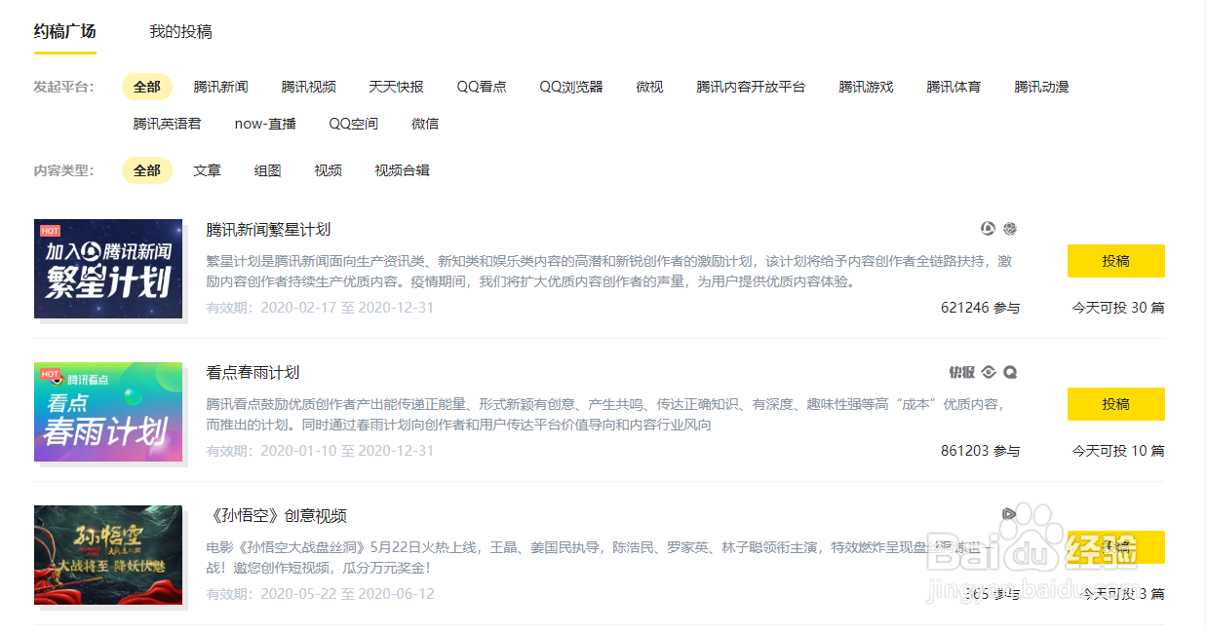Click the globe platform icon in 繁星计划 row
1207x631 pixels.
1010,229
